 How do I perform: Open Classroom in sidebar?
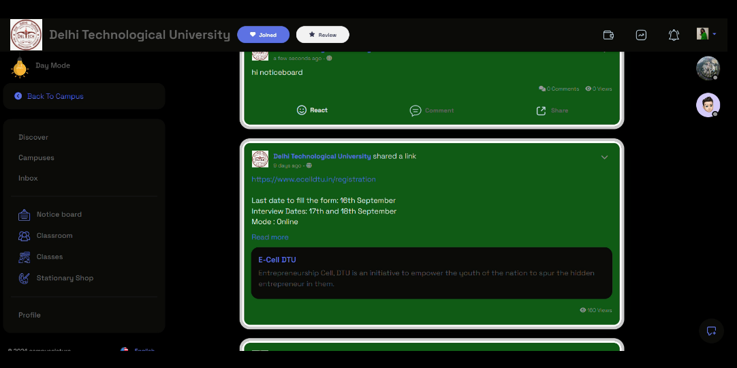(x=54, y=236)
